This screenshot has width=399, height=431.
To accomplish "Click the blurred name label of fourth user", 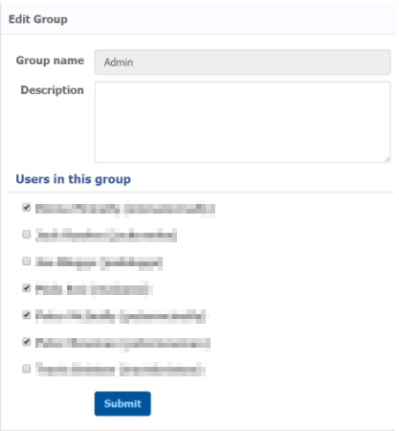I will [x=94, y=289].
